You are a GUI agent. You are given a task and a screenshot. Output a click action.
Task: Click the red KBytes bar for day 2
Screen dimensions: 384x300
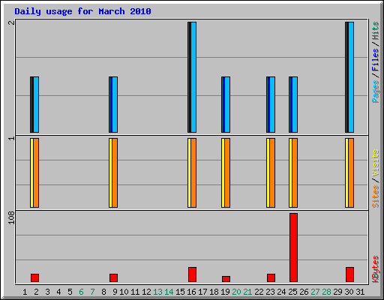(x=34, y=277)
